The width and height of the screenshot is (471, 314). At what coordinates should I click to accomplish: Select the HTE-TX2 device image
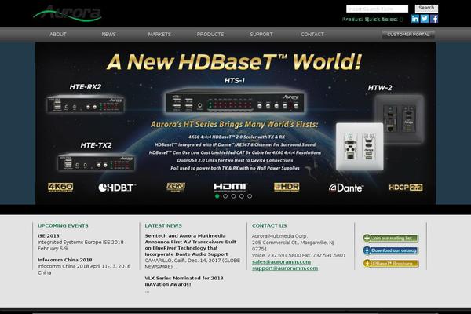click(96, 162)
